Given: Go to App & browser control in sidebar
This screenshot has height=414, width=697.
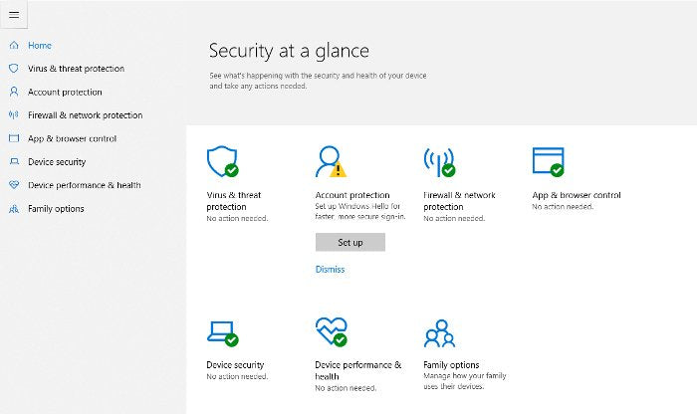Looking at the screenshot, I should 72,139.
